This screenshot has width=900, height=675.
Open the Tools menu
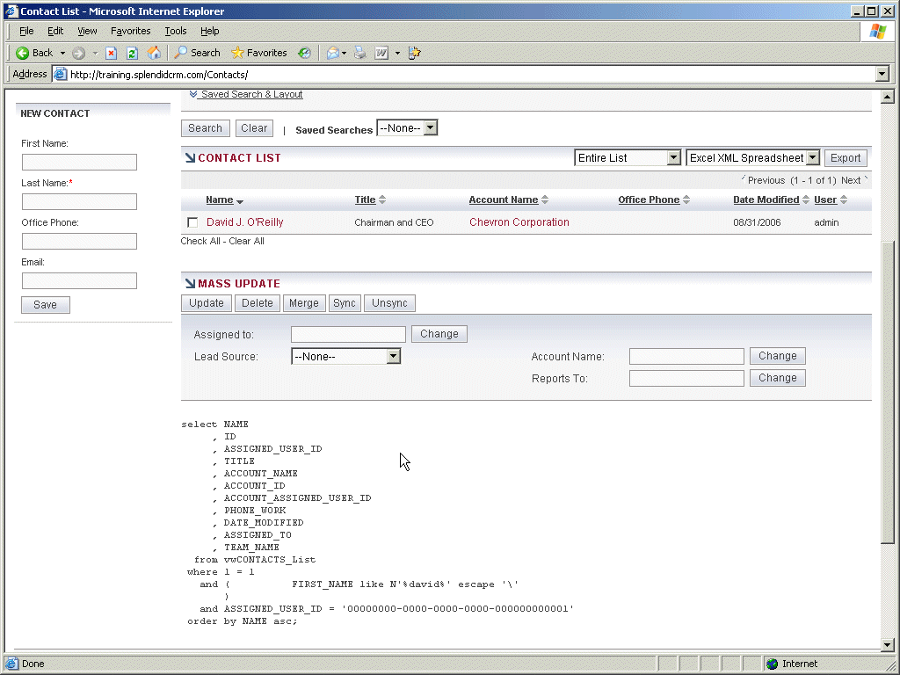pyautogui.click(x=175, y=31)
